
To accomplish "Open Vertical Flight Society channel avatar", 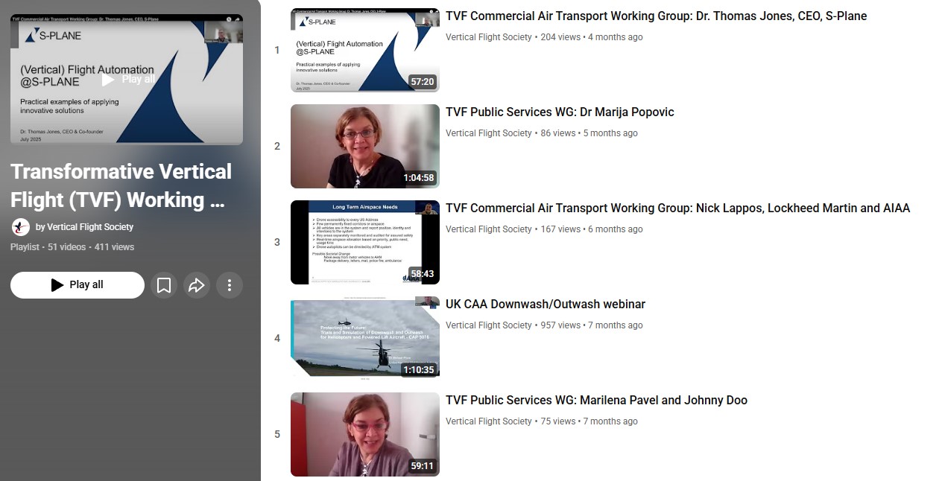I will point(21,227).
